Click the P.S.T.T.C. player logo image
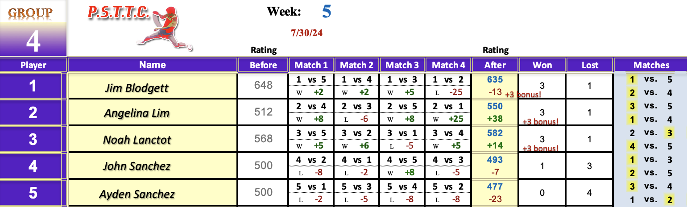Viewport: 687px width, 207px height. [x=141, y=26]
